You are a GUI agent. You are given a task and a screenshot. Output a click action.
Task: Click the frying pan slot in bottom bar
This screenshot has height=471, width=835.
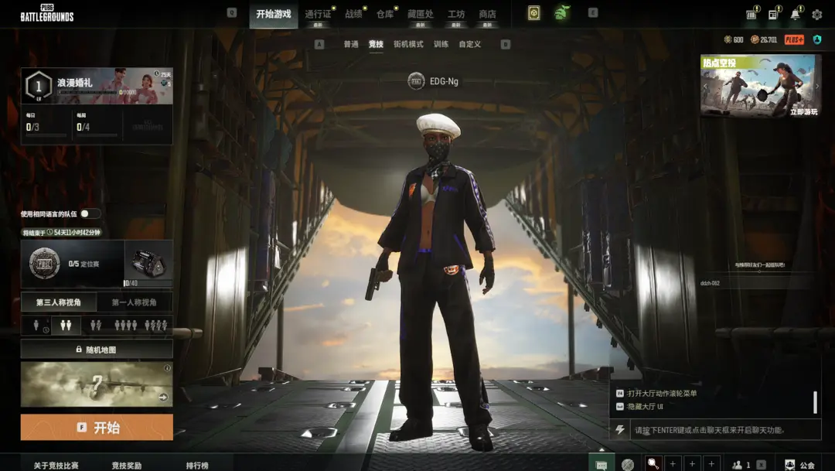tap(653, 464)
